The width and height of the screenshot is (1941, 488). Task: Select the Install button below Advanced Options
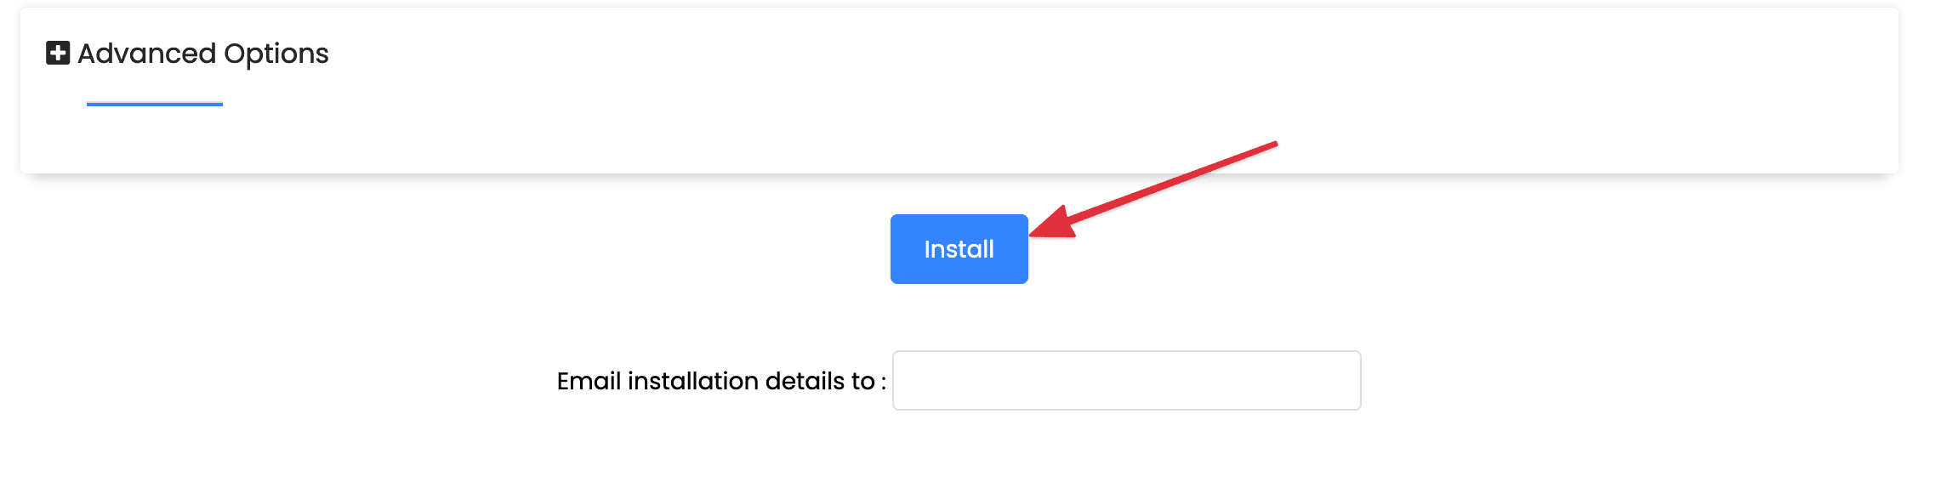[959, 249]
